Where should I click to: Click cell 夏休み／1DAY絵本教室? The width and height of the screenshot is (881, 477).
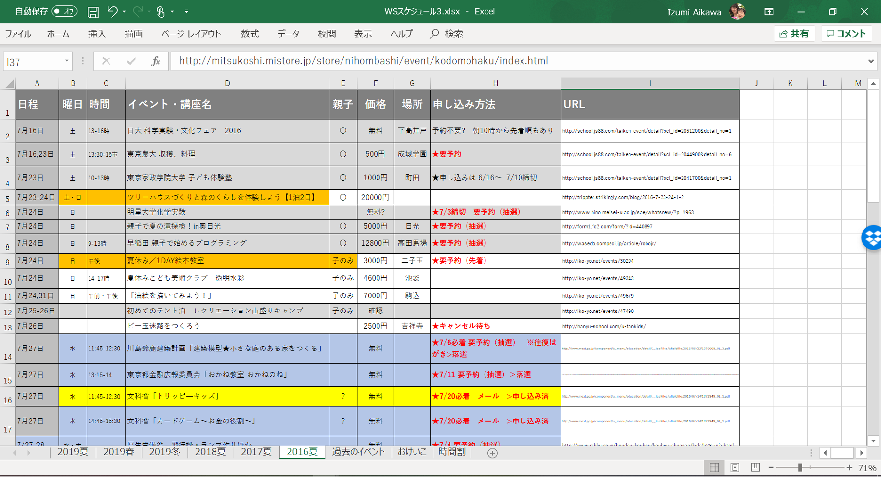coord(227,261)
